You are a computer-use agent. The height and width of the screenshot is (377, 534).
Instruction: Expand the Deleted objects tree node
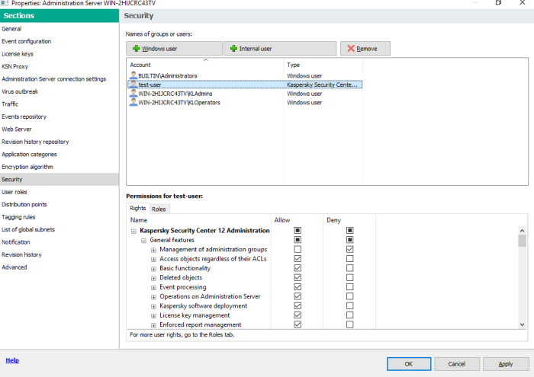(153, 278)
